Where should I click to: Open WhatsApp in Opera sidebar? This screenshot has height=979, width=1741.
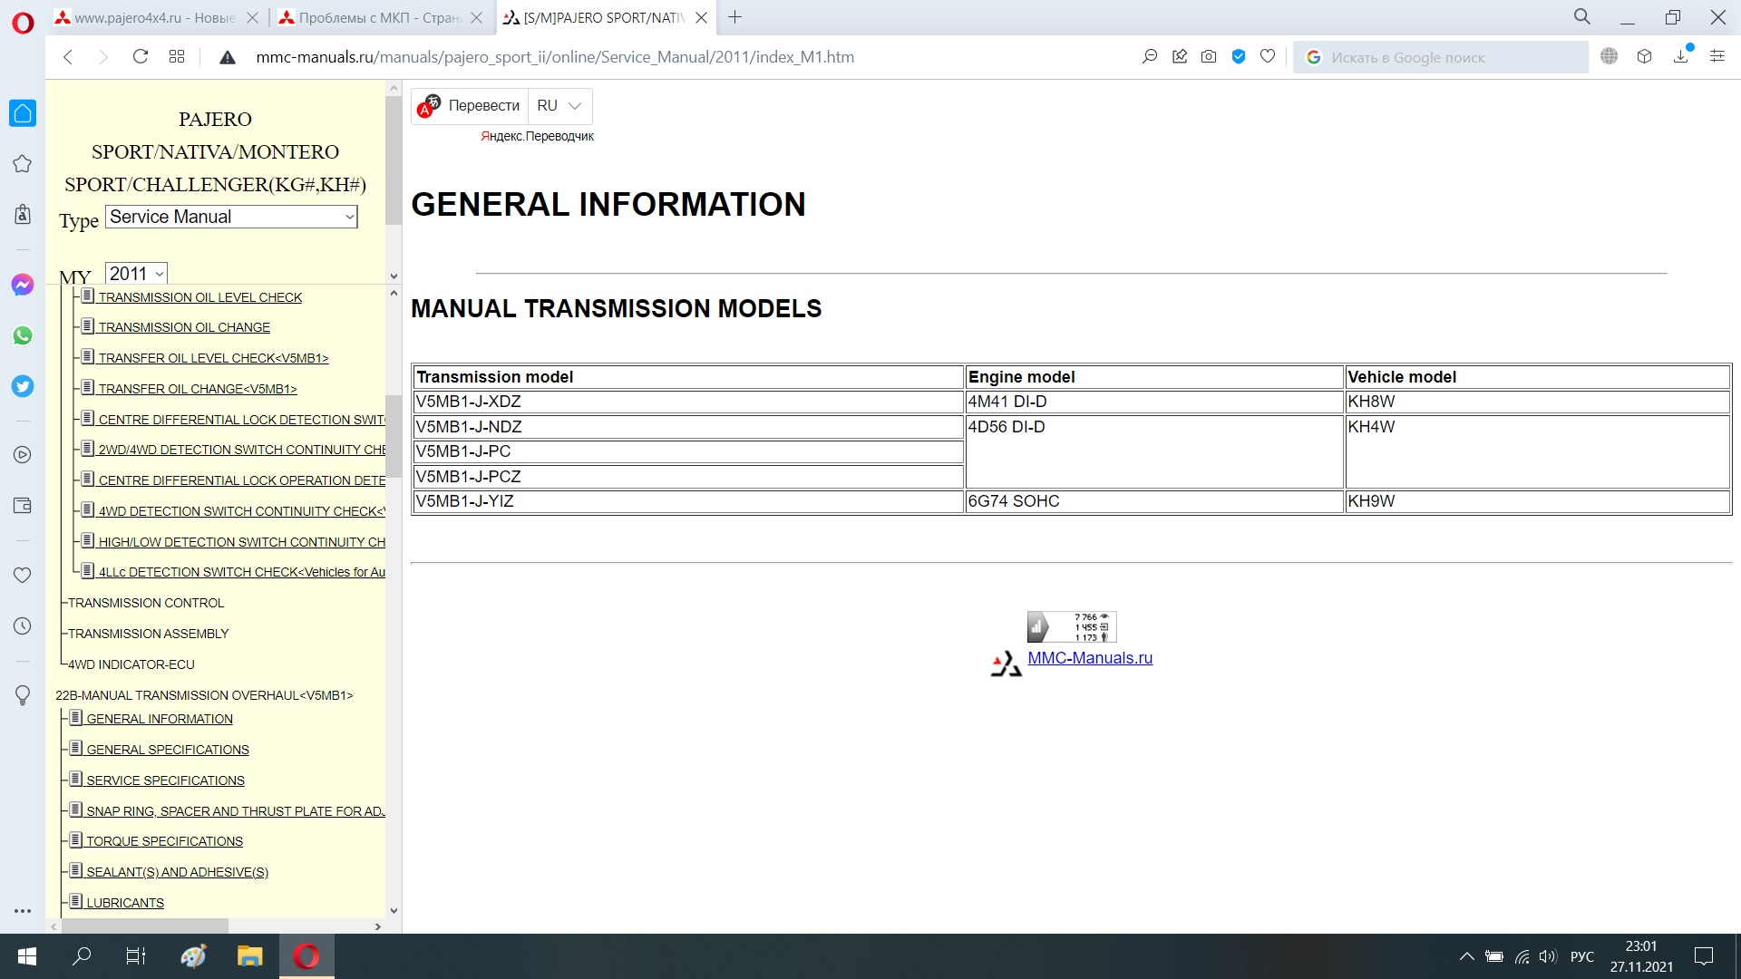point(23,335)
